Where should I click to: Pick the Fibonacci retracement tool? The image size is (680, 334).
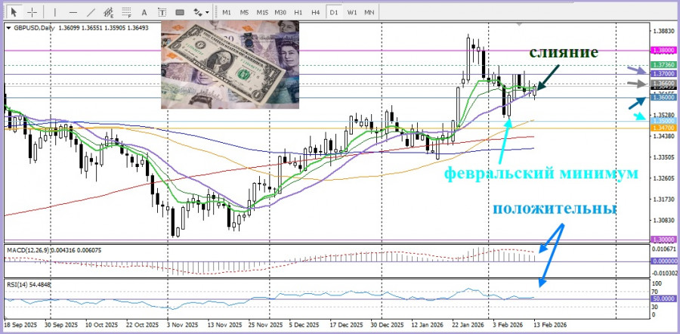127,12
